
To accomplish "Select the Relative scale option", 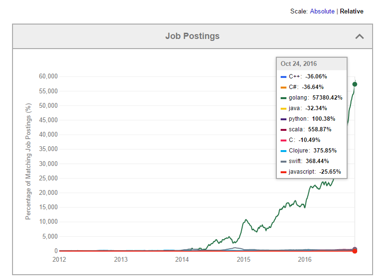I will [x=351, y=12].
